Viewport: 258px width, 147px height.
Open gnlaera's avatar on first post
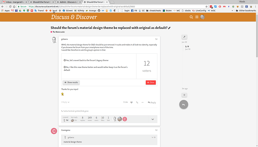pos(54,40)
